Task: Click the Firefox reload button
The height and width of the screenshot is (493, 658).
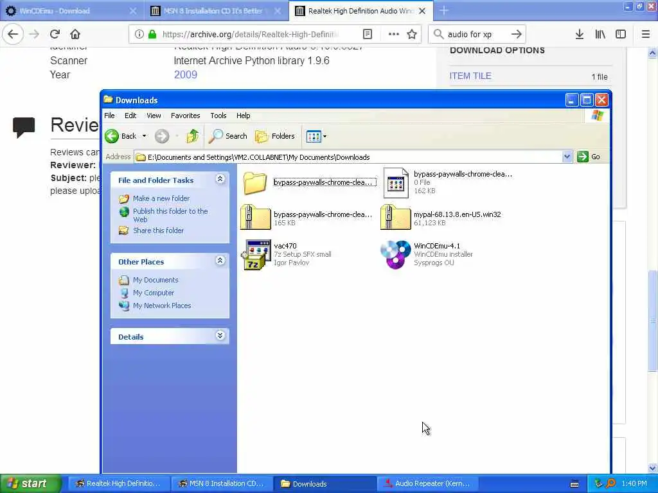Action: click(55, 35)
